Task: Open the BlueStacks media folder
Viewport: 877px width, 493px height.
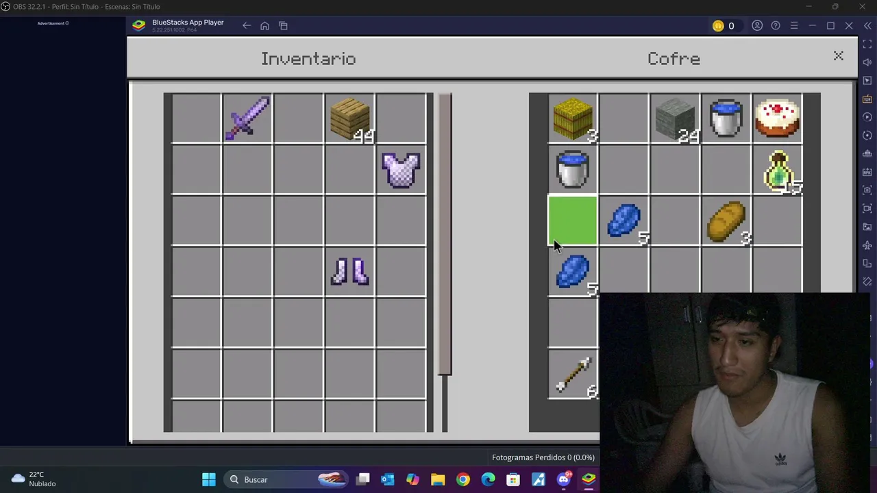Action: (867, 227)
